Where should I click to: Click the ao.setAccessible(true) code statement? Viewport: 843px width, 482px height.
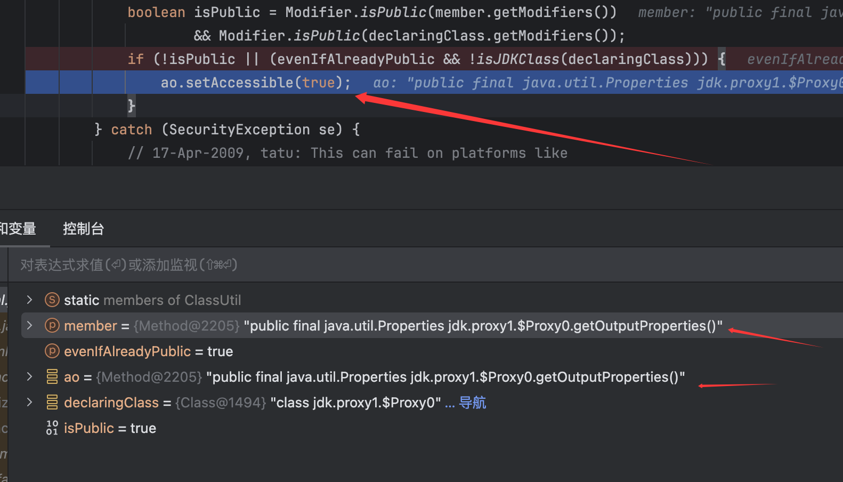256,83
